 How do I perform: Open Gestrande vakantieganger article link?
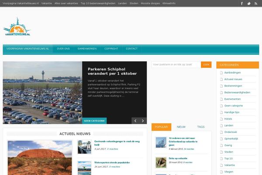117,143
